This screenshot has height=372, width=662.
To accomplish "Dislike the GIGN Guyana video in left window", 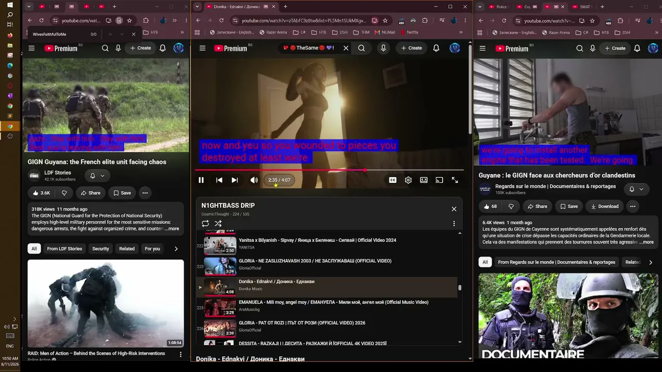I will tap(64, 193).
